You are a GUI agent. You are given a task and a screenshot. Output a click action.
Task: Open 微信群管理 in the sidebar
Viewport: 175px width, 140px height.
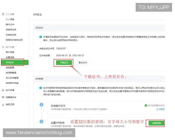(x=11, y=73)
